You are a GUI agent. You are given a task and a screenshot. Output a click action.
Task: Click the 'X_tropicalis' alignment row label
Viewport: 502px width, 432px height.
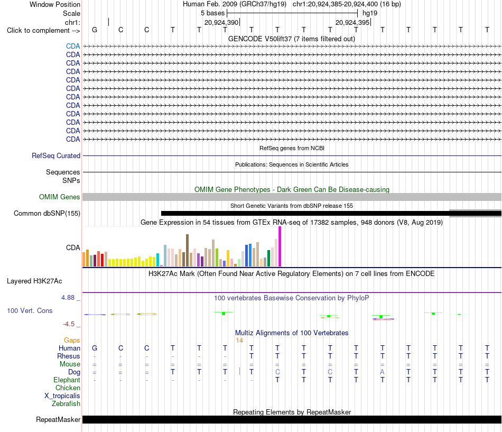click(x=62, y=396)
